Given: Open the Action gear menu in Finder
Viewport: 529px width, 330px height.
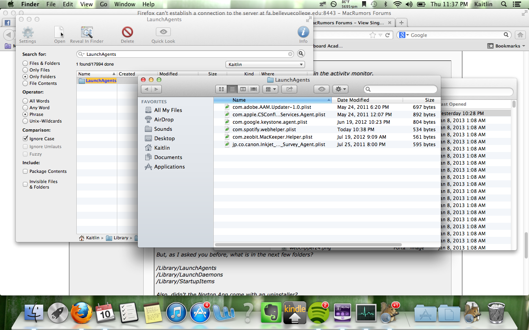Looking at the screenshot, I should [340, 89].
